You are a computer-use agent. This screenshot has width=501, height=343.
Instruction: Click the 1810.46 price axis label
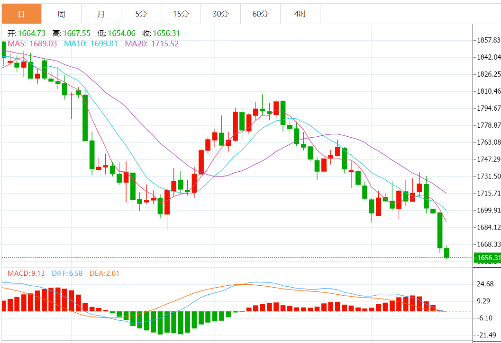489,91
